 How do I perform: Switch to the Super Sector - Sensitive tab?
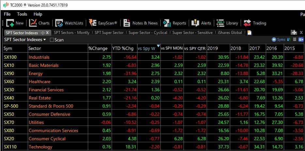pyautogui.click(x=193, y=33)
